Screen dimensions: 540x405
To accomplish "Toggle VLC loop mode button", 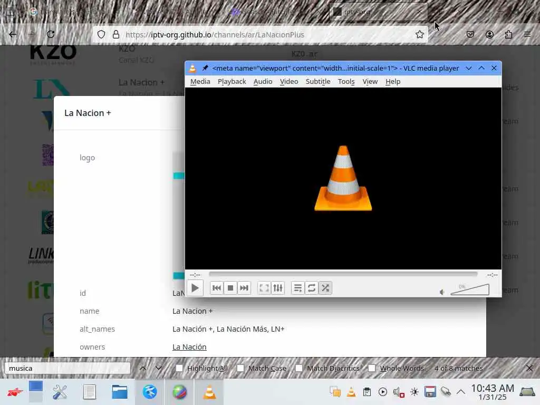I will coord(312,288).
